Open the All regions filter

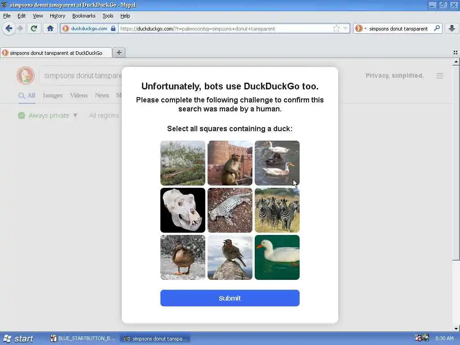[104, 115]
